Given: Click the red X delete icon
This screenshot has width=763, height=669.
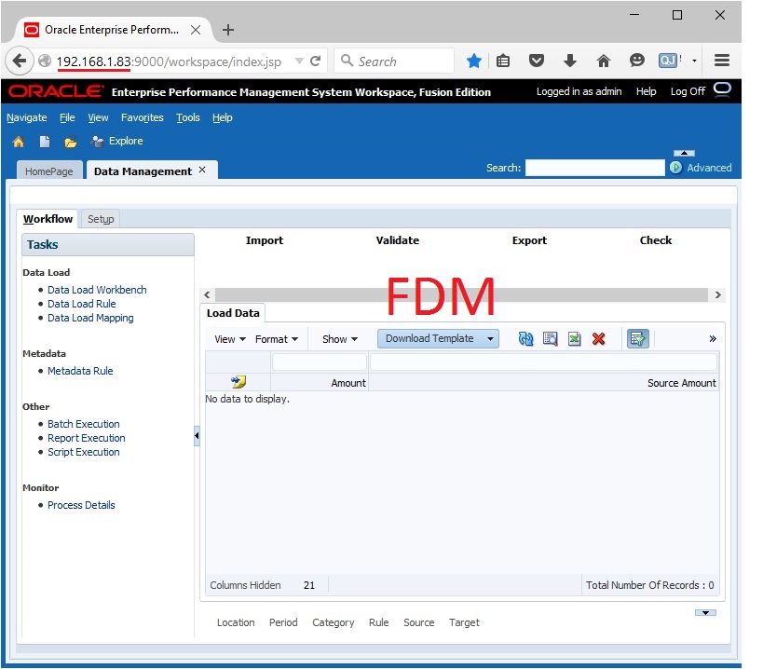Looking at the screenshot, I should (x=598, y=339).
